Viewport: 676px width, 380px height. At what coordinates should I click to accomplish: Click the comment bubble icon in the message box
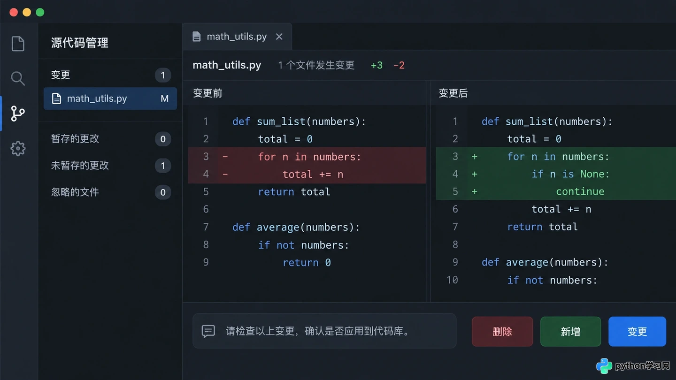point(208,331)
